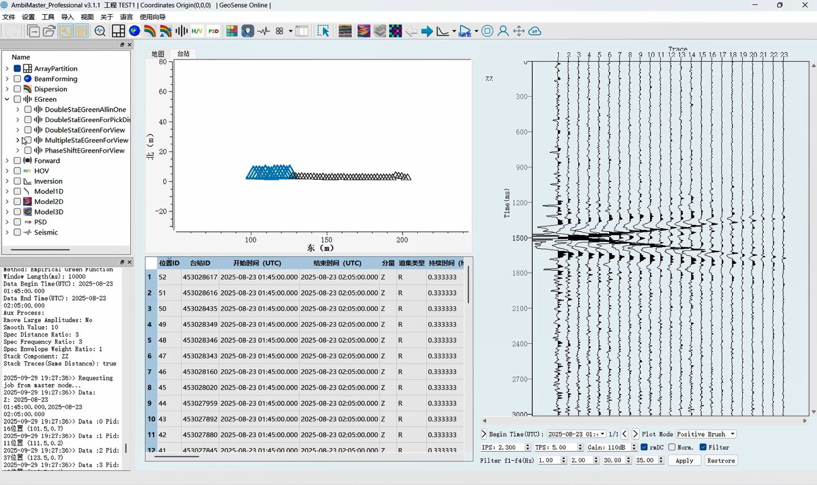817x485 pixels.
Task: Collapse the EGreen tree node
Action: click(x=7, y=99)
